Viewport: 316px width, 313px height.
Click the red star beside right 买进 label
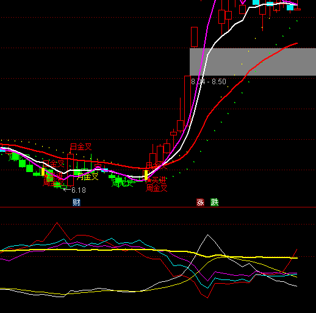(x=149, y=180)
